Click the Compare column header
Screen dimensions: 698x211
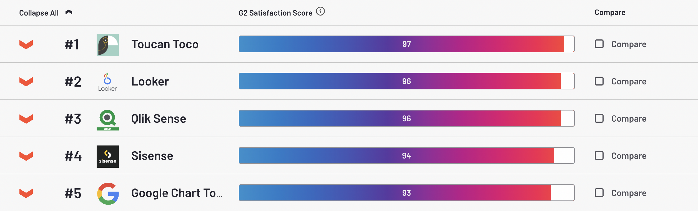610,12
